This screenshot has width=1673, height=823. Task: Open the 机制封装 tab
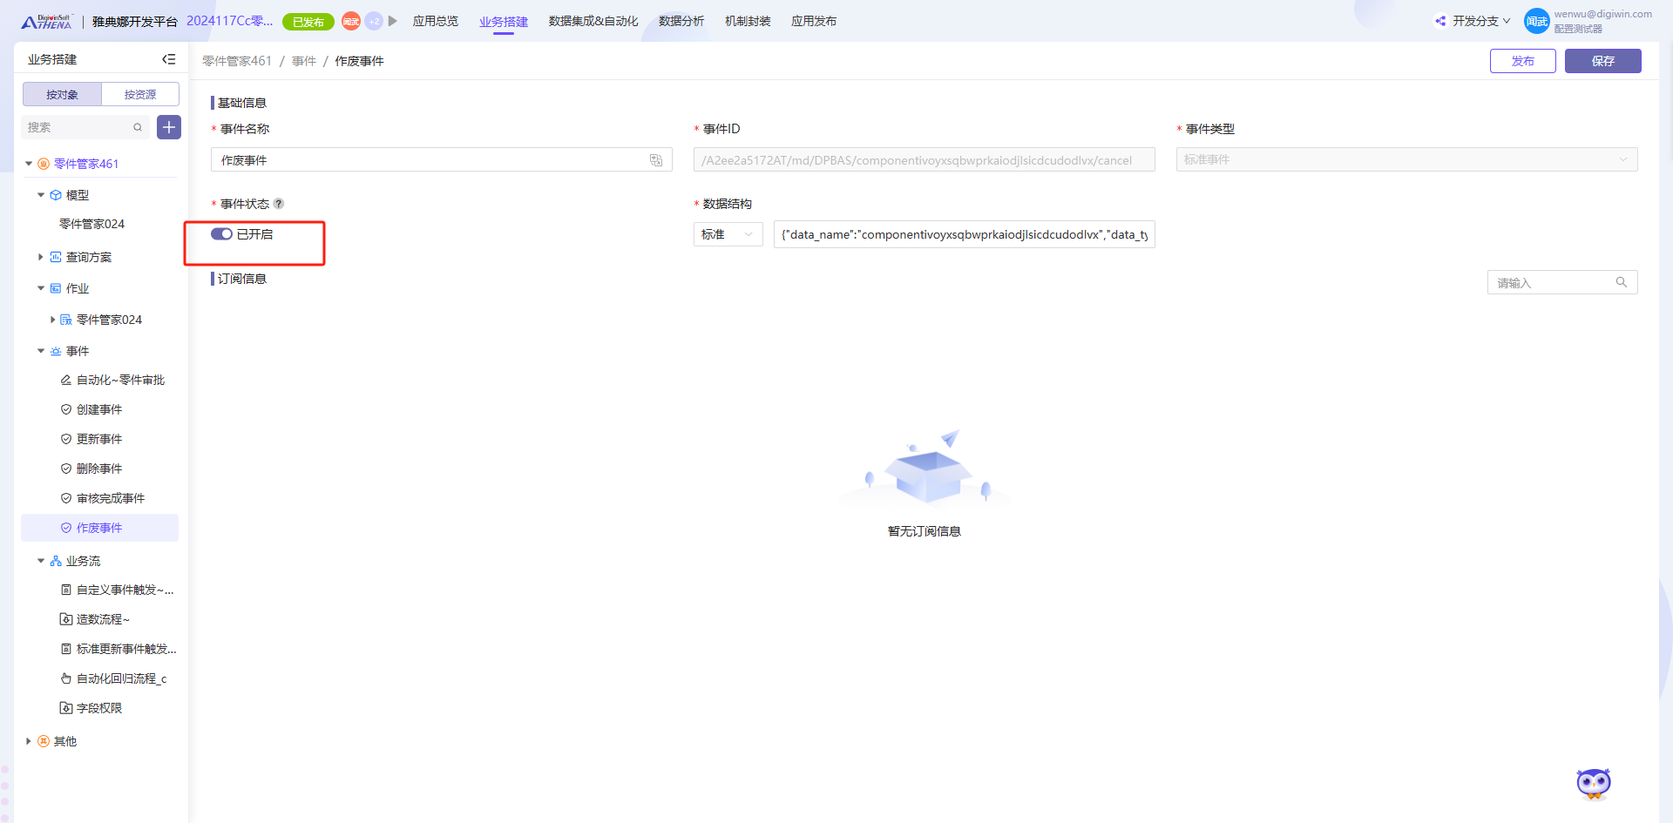click(x=748, y=21)
